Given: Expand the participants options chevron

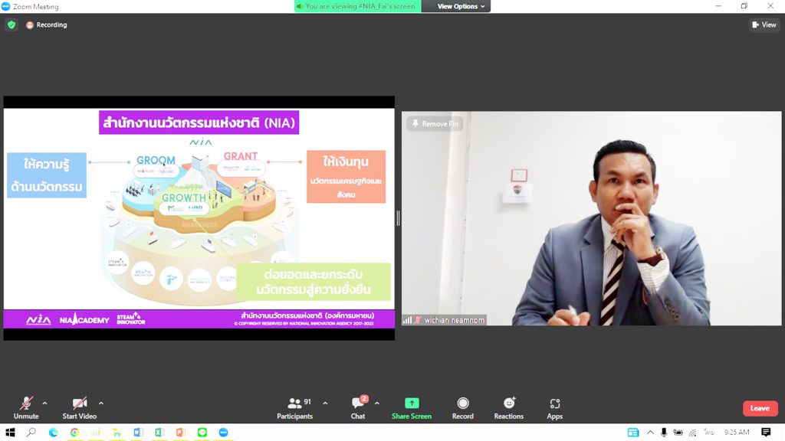Looking at the screenshot, I should pyautogui.click(x=325, y=403).
